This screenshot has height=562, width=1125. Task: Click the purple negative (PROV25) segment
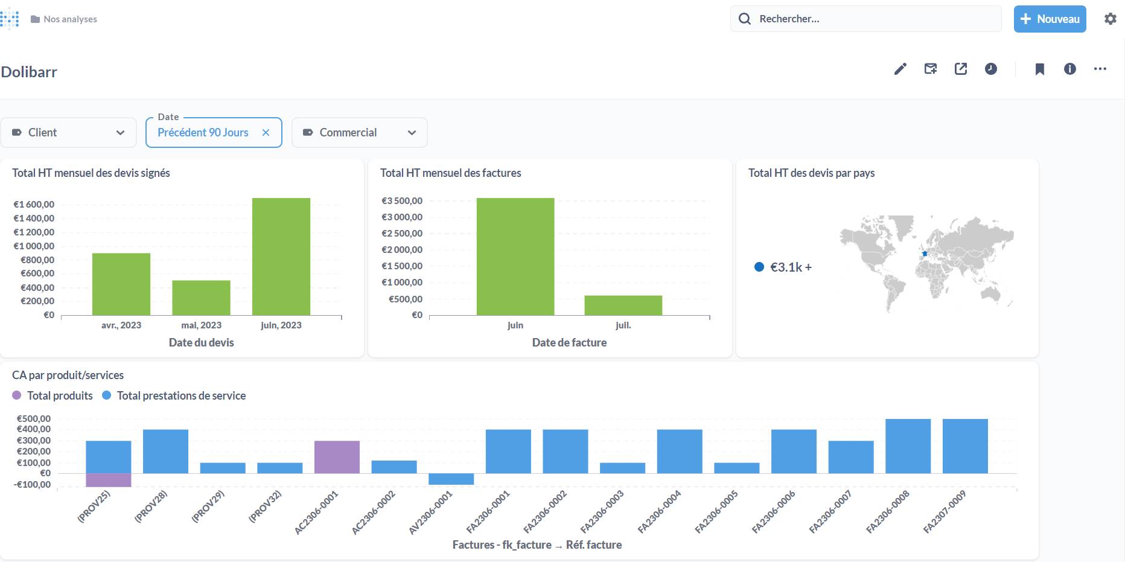pyautogui.click(x=109, y=480)
